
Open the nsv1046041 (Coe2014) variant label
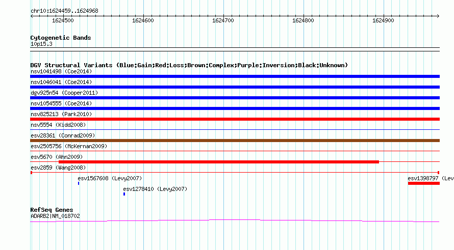[61, 82]
